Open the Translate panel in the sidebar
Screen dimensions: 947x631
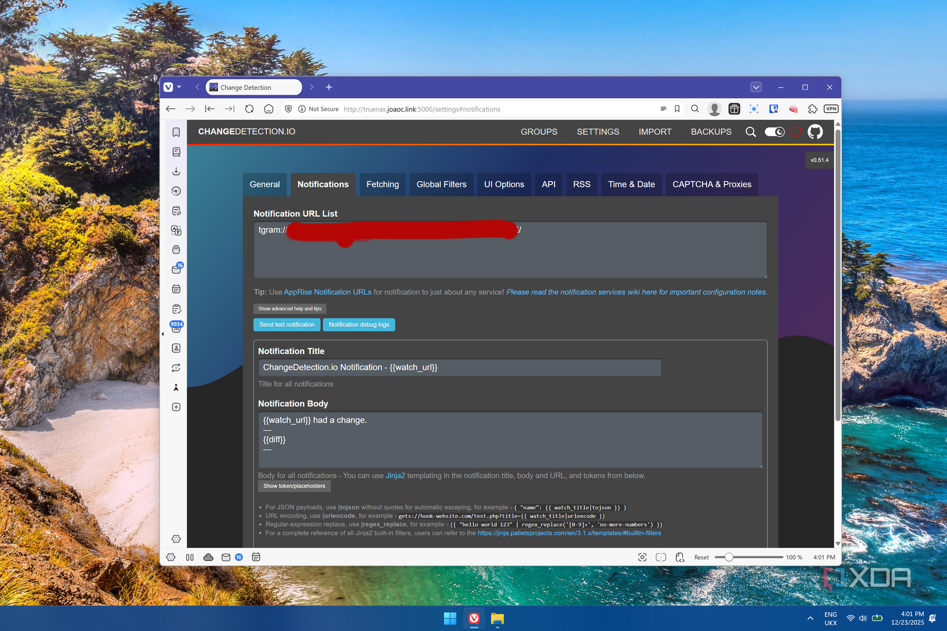pos(176,231)
